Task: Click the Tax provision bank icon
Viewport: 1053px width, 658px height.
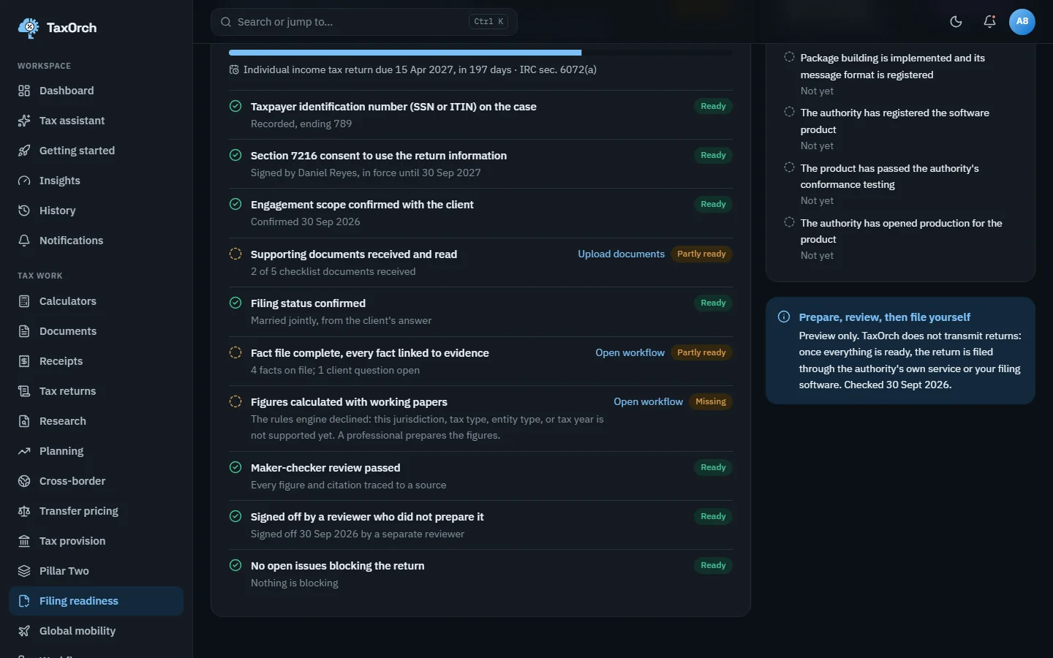Action: click(x=24, y=541)
